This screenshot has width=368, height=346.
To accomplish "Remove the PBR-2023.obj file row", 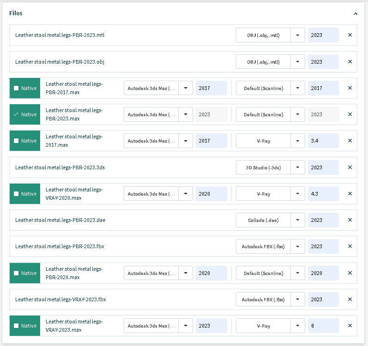I will pyautogui.click(x=350, y=62).
